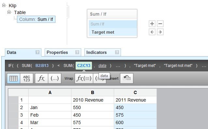Open help for the Indicators tab

click(x=117, y=52)
